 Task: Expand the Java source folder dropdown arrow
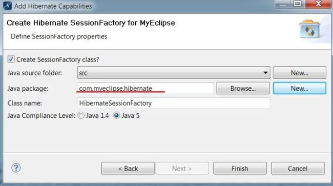265,73
